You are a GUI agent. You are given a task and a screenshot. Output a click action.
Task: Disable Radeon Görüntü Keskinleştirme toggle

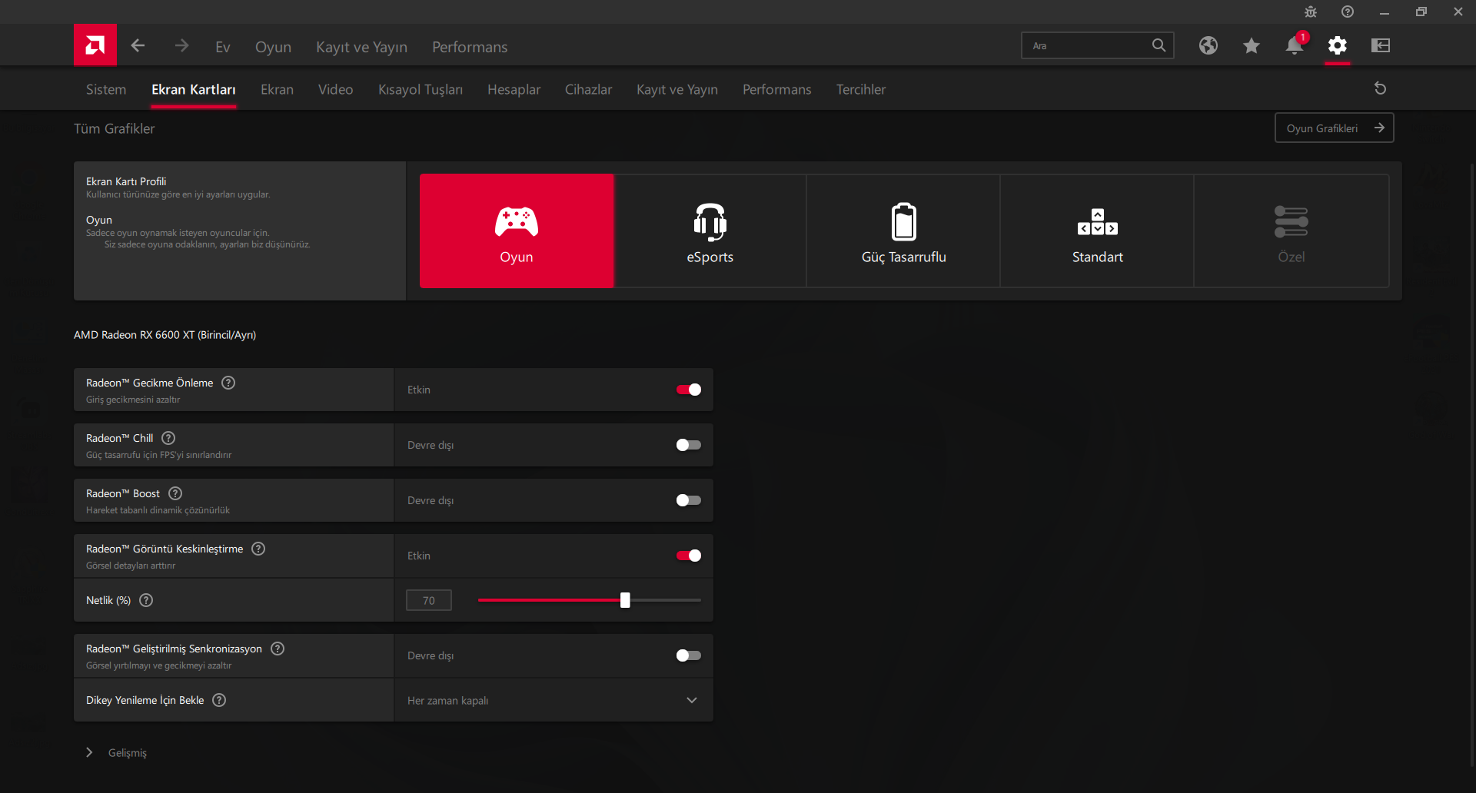tap(689, 556)
